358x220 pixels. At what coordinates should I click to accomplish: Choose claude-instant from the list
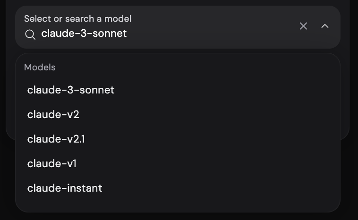[178, 188]
